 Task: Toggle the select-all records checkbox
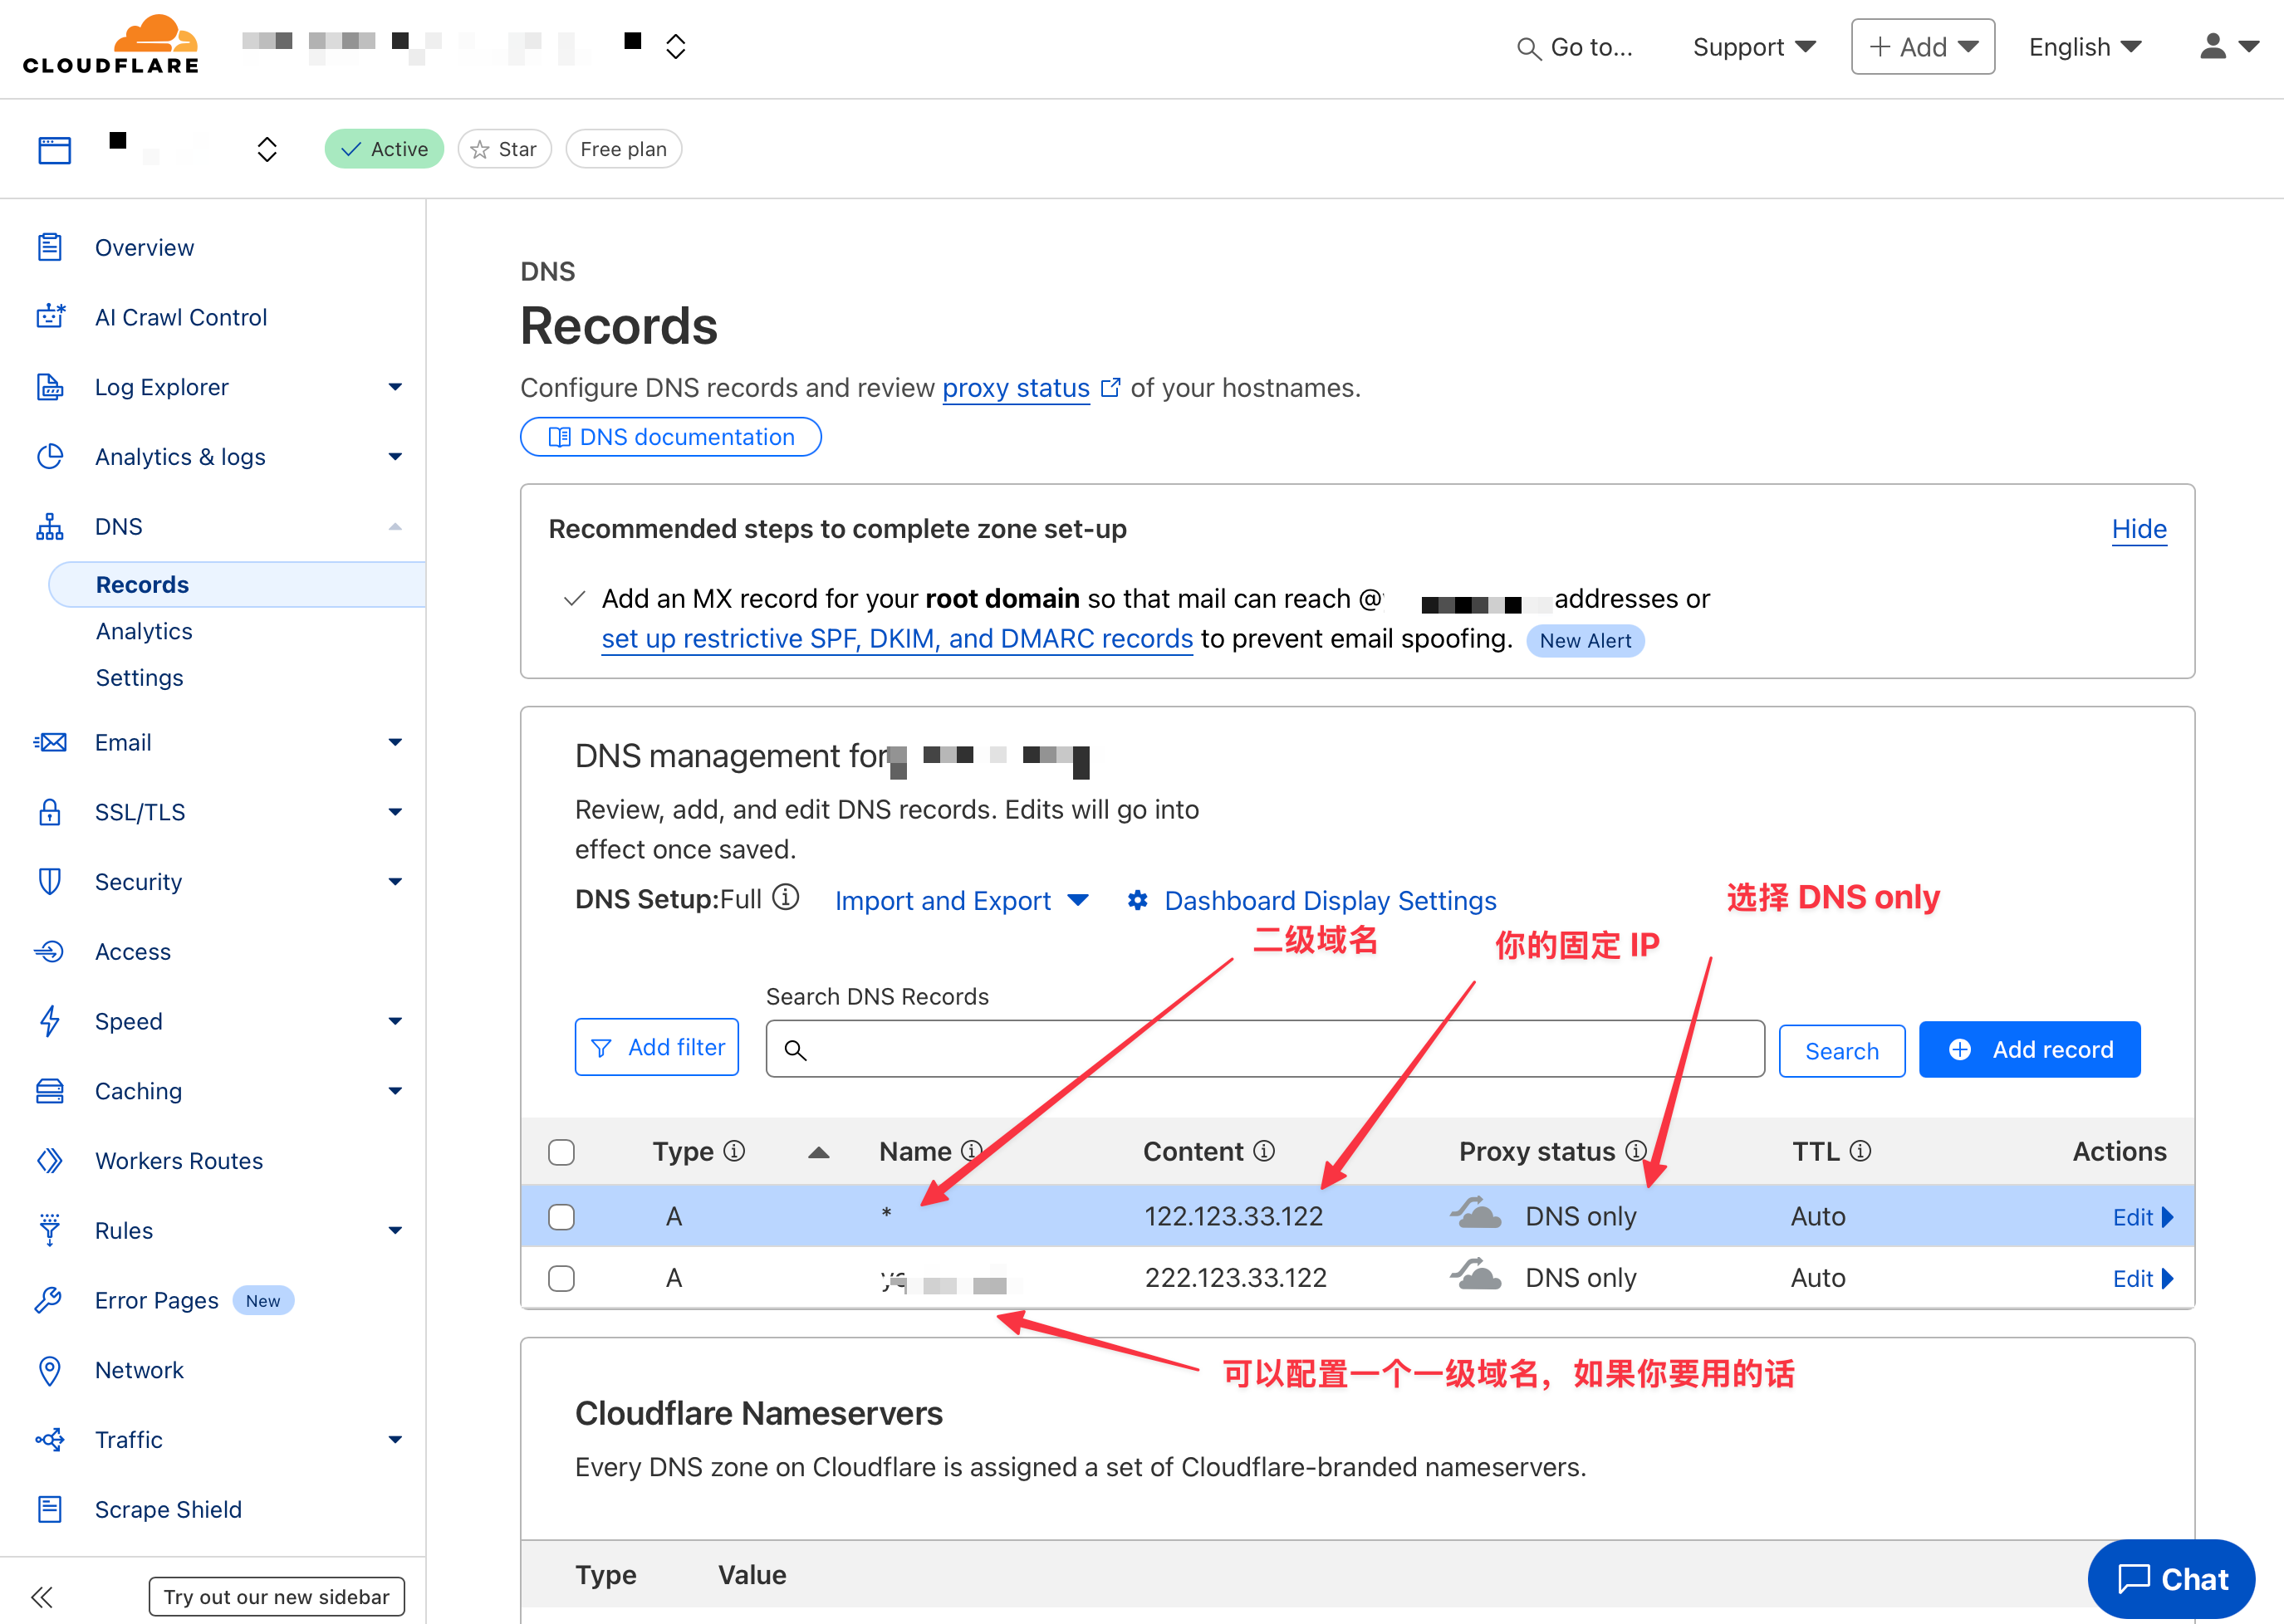[561, 1152]
